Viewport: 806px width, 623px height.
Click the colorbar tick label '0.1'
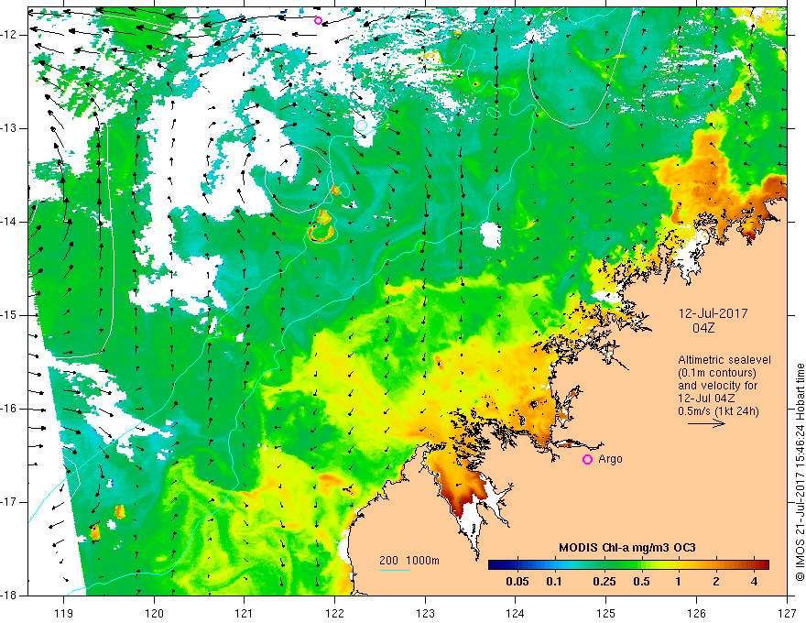pos(554,582)
